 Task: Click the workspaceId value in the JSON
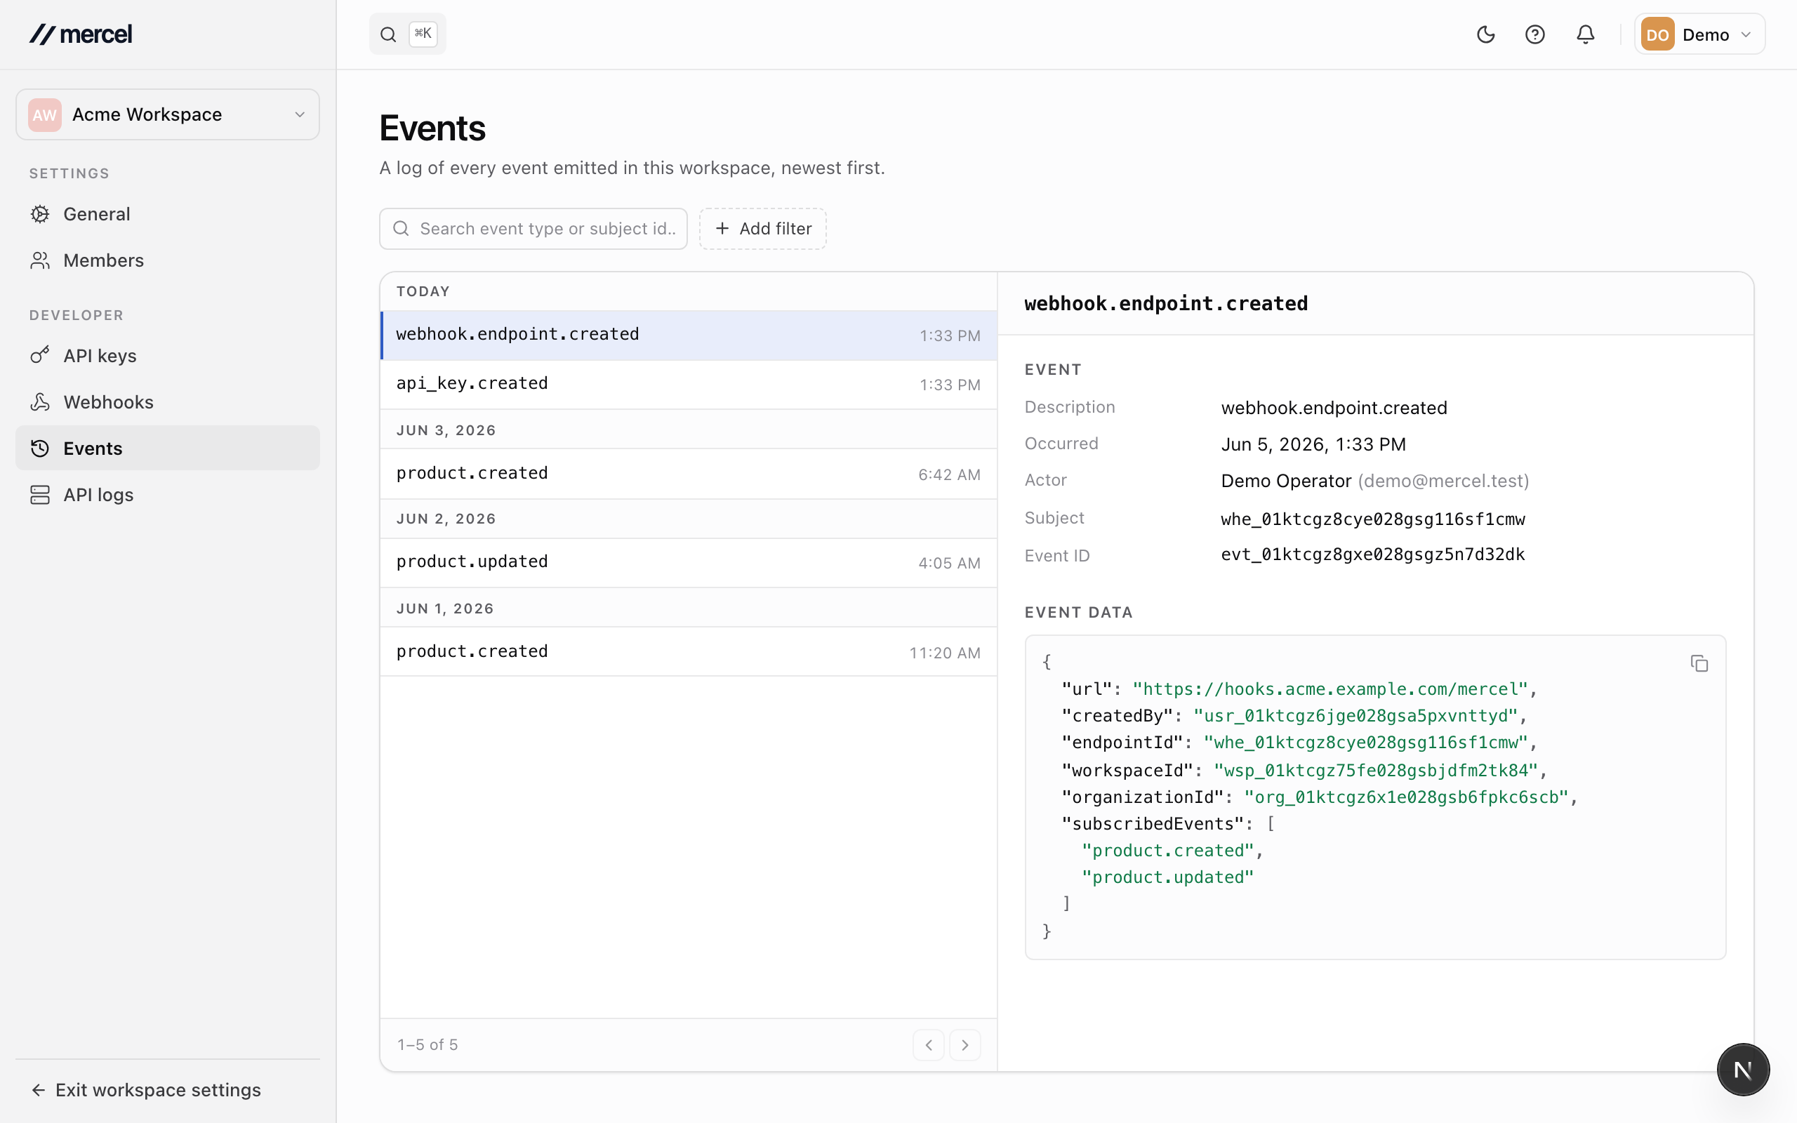tap(1375, 770)
